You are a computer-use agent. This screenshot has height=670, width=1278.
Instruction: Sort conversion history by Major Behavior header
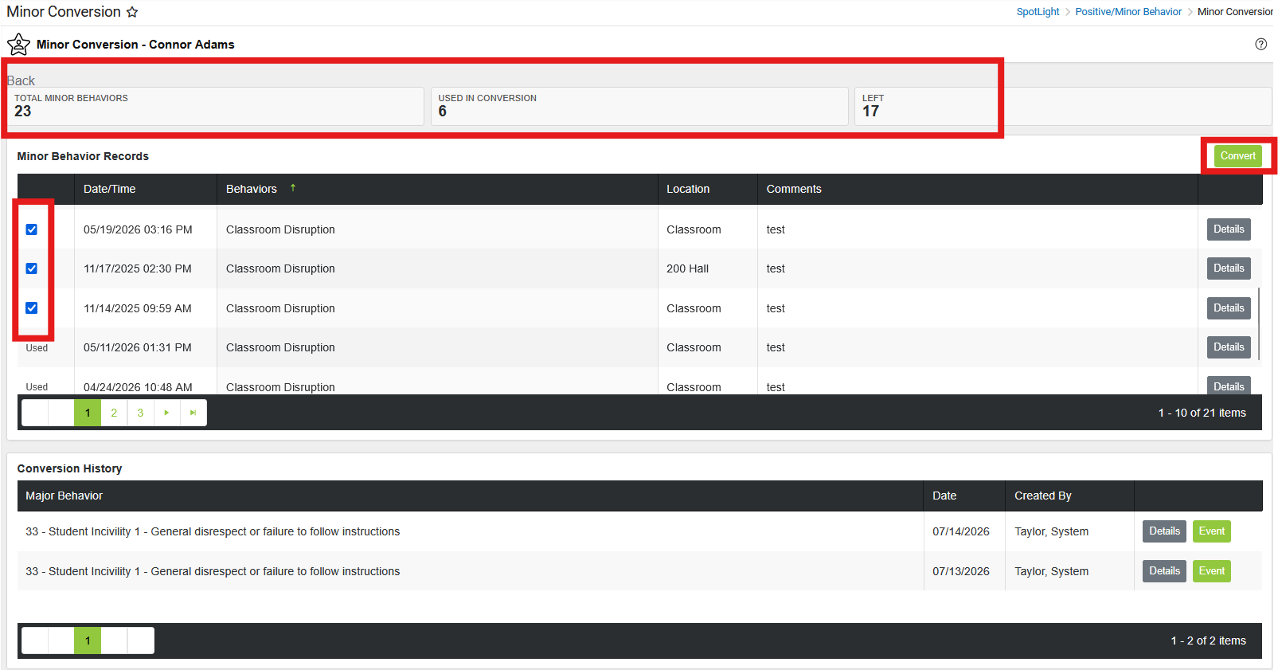click(x=64, y=496)
